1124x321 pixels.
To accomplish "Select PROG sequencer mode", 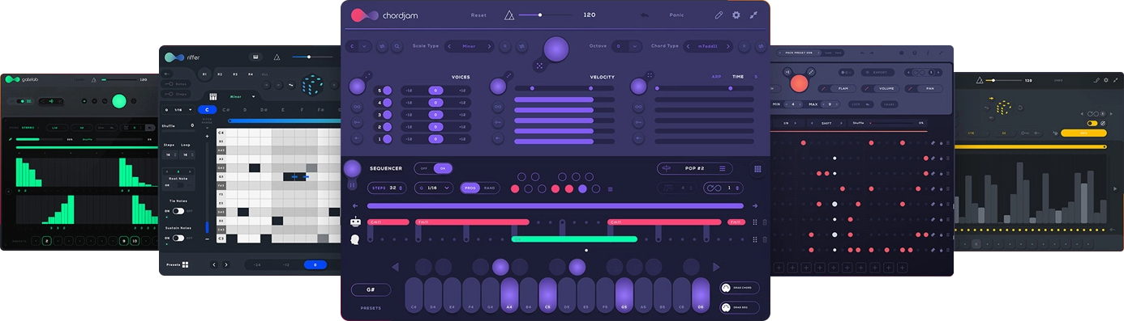I will [x=470, y=188].
